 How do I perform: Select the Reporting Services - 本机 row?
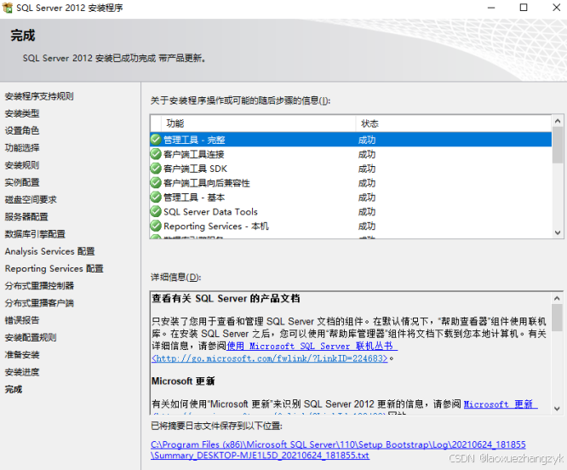(x=351, y=226)
